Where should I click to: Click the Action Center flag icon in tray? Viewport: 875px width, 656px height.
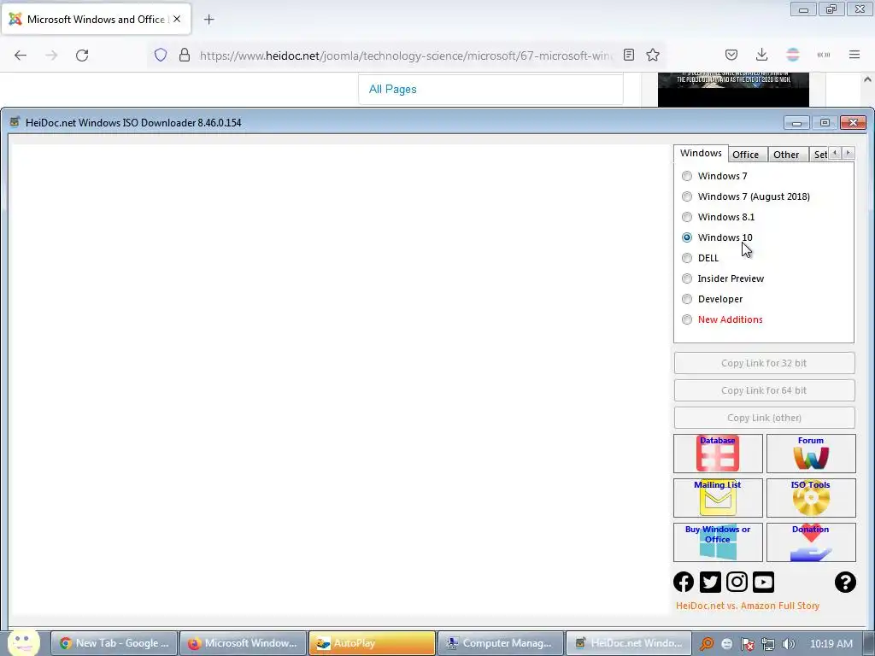click(x=748, y=644)
